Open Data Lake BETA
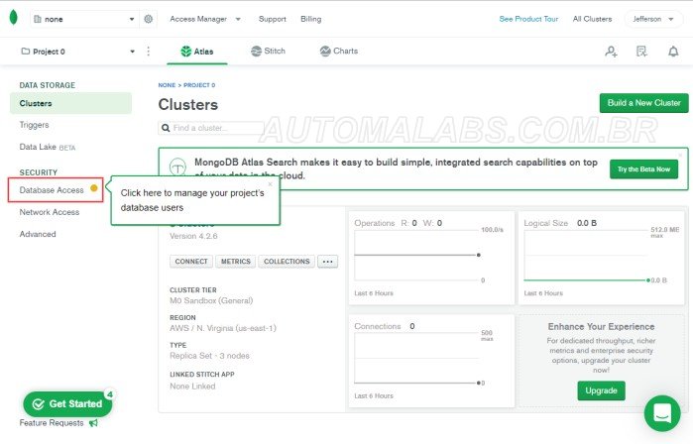The width and height of the screenshot is (693, 444). [48, 147]
